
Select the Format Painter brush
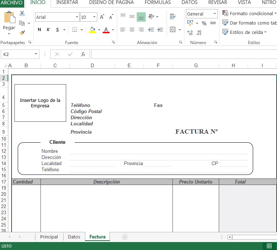(22, 33)
